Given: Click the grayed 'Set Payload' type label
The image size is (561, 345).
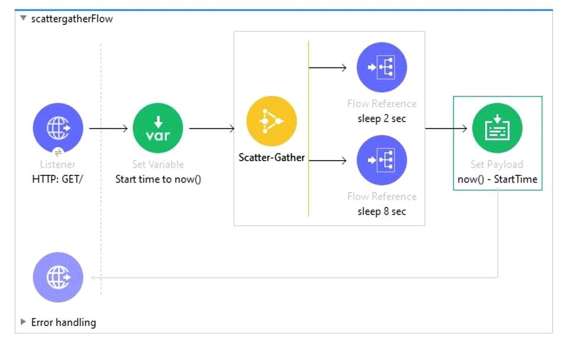Looking at the screenshot, I should click(497, 165).
